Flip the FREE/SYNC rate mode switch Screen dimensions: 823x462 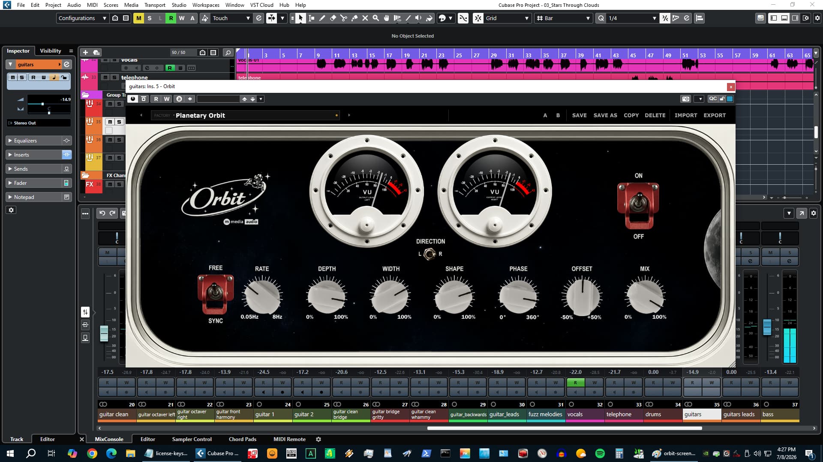pos(216,294)
